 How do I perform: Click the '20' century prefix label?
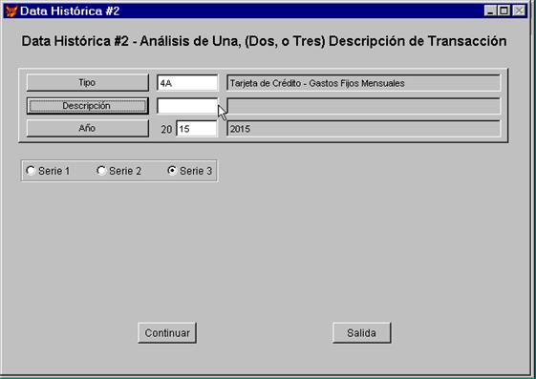tap(166, 130)
